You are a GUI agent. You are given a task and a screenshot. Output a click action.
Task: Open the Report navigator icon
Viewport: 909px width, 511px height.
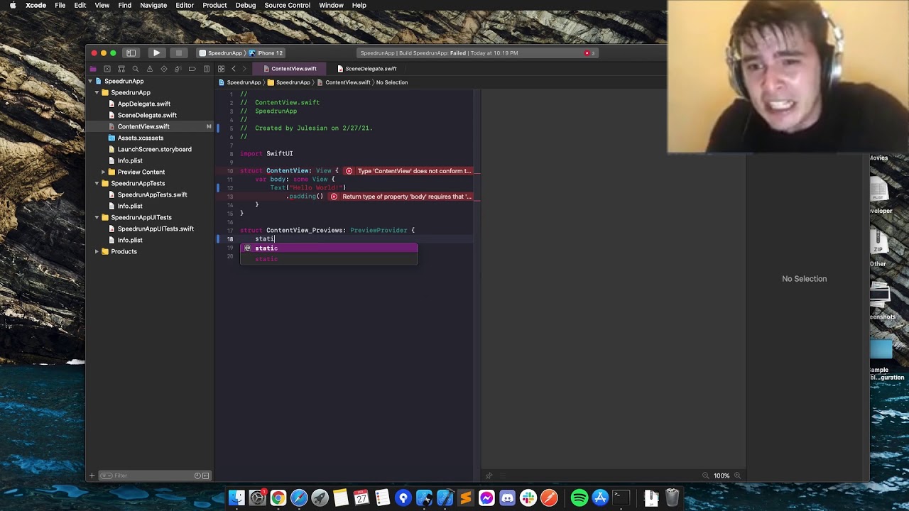click(x=207, y=69)
